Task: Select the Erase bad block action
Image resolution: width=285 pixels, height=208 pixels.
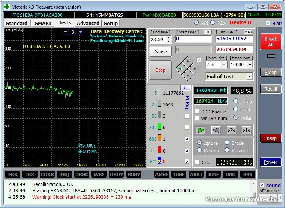Action: [x=227, y=143]
